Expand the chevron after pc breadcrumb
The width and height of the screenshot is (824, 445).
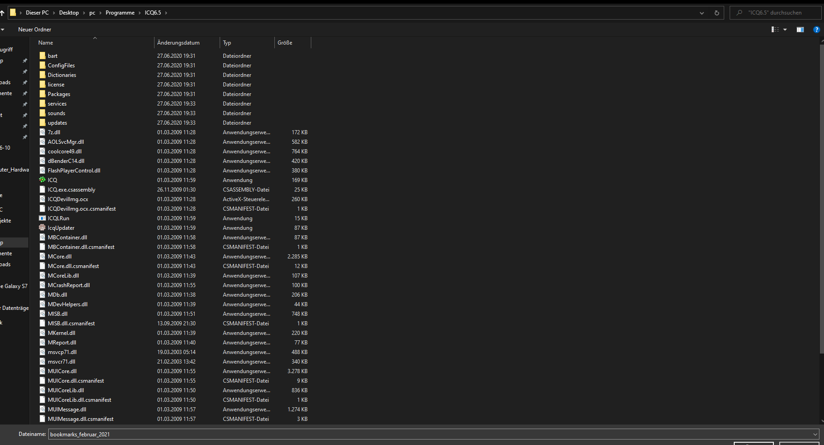(100, 13)
